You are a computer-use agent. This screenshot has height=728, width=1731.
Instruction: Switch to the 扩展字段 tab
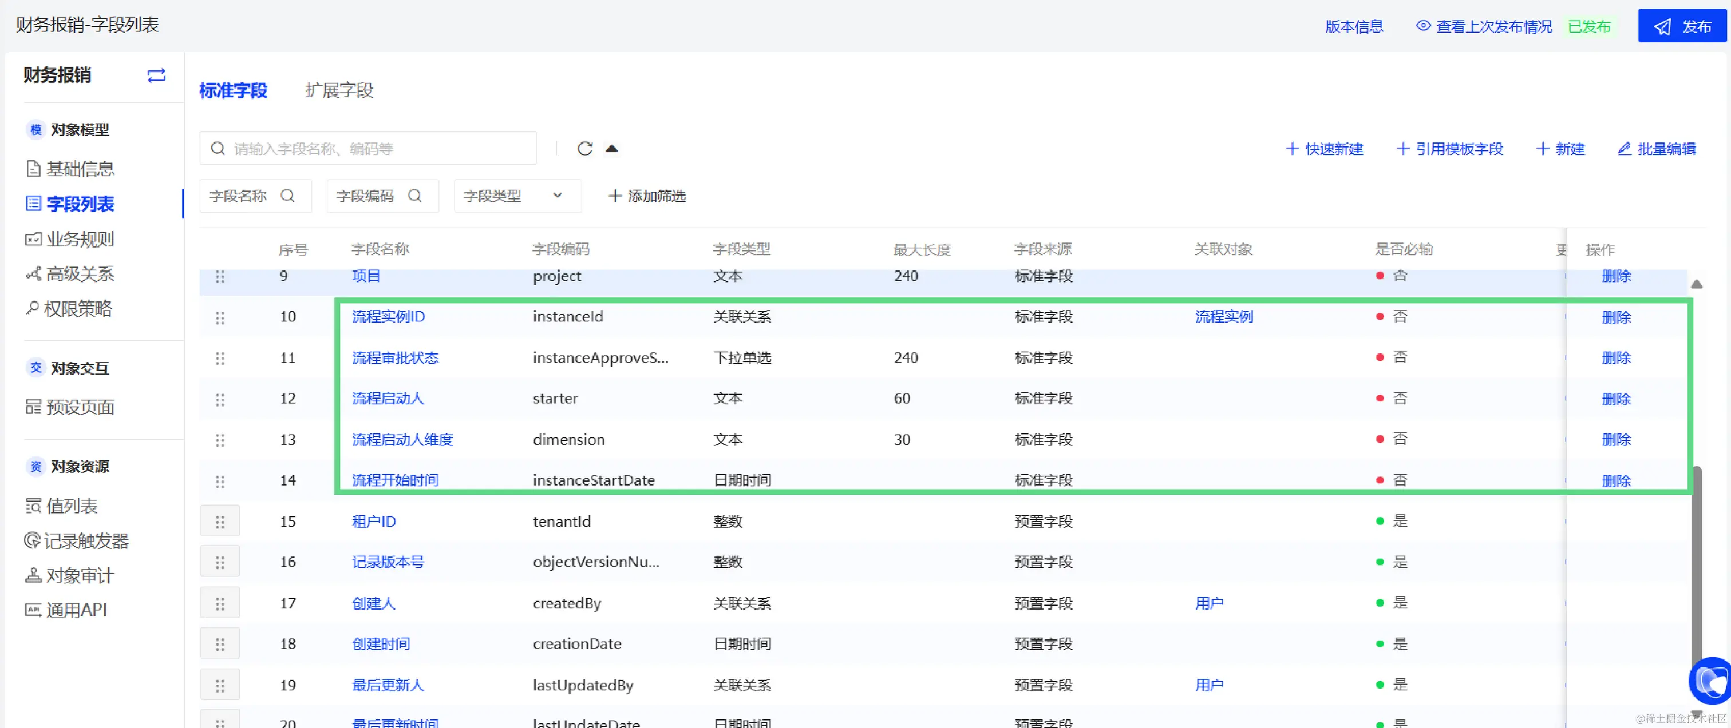339,91
